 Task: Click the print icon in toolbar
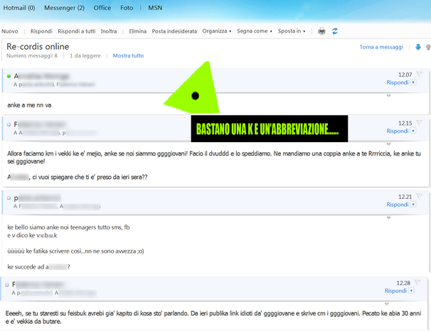tap(321, 31)
